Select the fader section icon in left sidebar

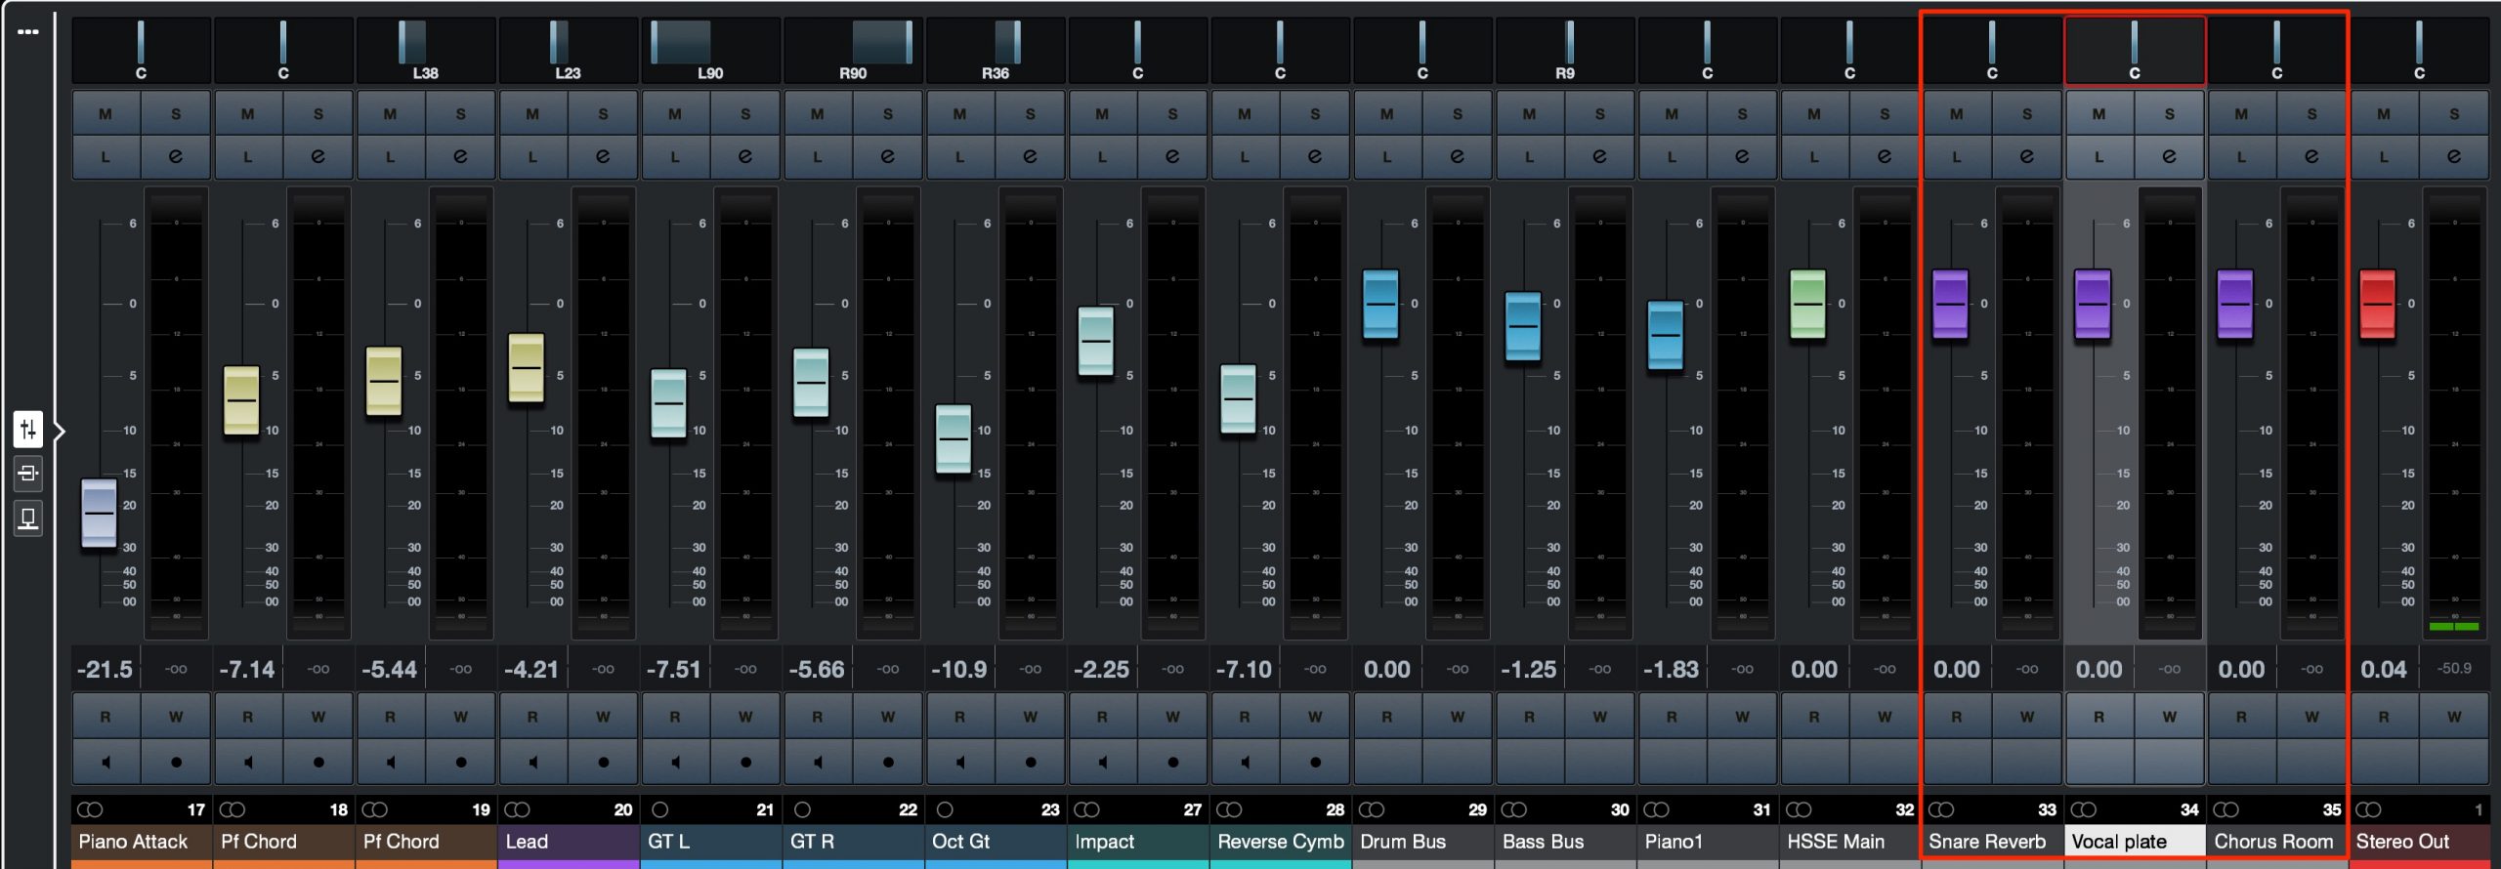[28, 429]
